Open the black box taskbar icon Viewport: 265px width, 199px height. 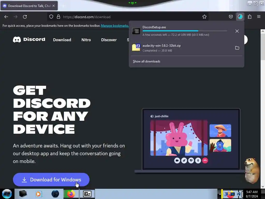click(23, 194)
